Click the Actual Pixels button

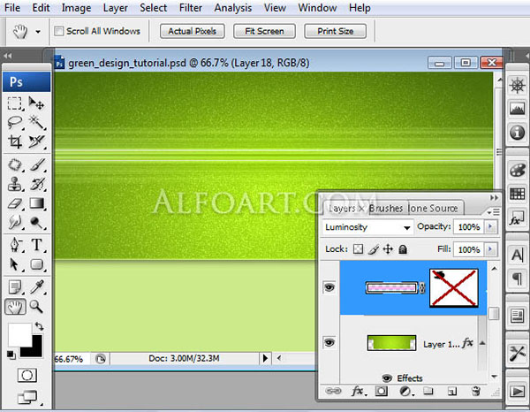click(x=193, y=31)
